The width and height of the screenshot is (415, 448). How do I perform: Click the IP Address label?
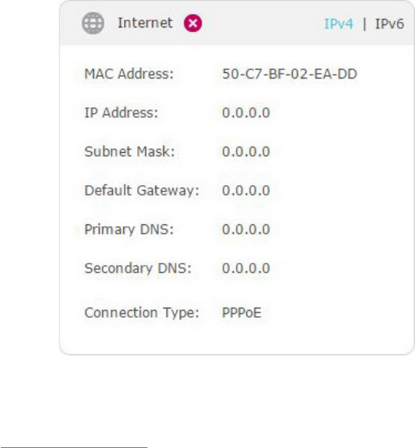[x=121, y=112]
